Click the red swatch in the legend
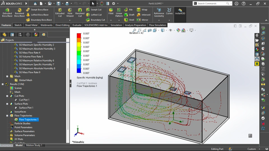The height and width of the screenshot is (151, 269). (x=79, y=36)
